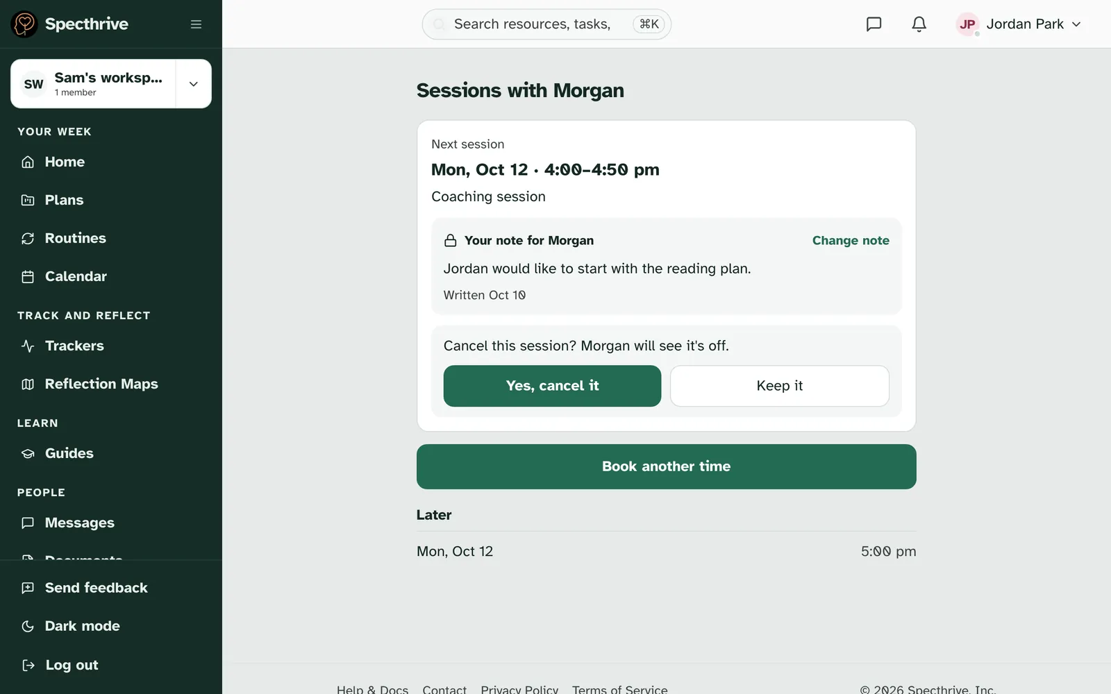Screen dimensions: 1111x694
Task: Click the Plans folder icon
Action: [x=28, y=200]
